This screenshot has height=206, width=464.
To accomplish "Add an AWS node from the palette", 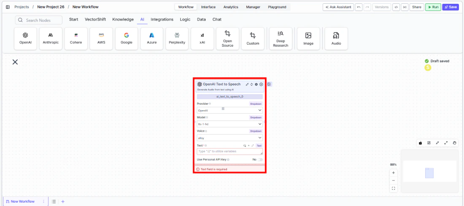I will click(x=101, y=39).
